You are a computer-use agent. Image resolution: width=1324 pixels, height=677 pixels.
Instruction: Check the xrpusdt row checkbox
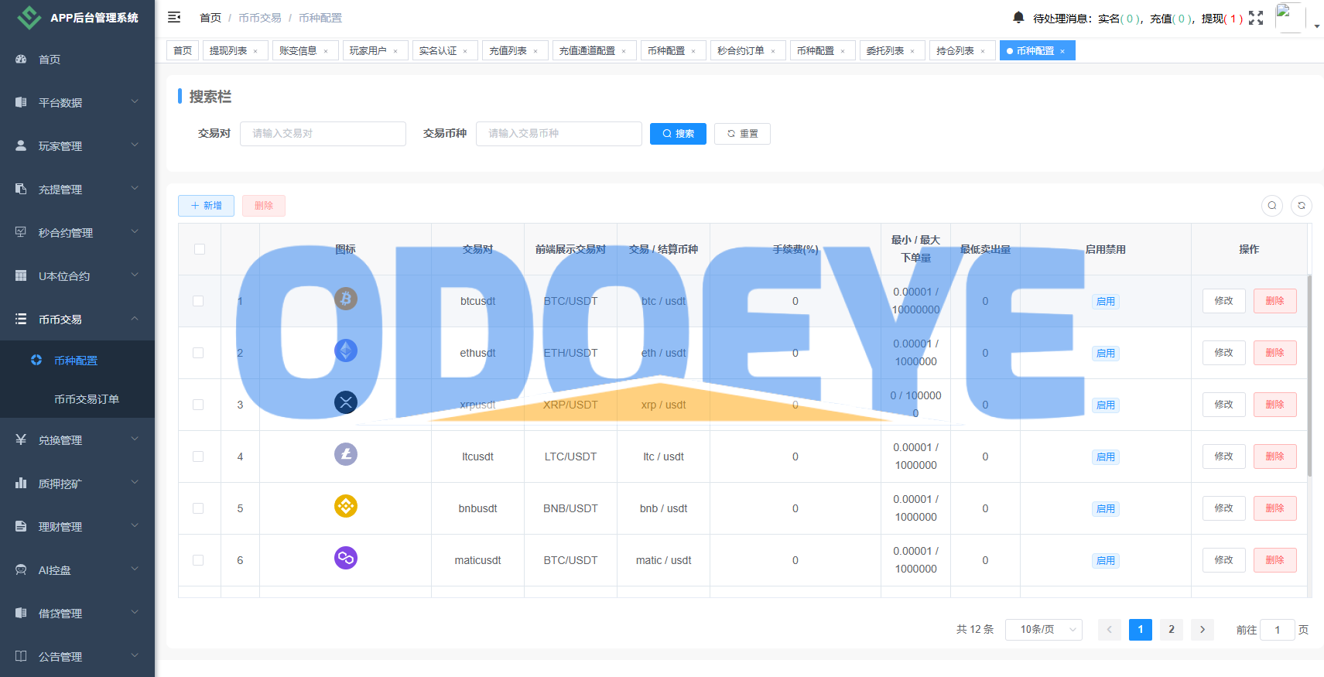tap(198, 405)
